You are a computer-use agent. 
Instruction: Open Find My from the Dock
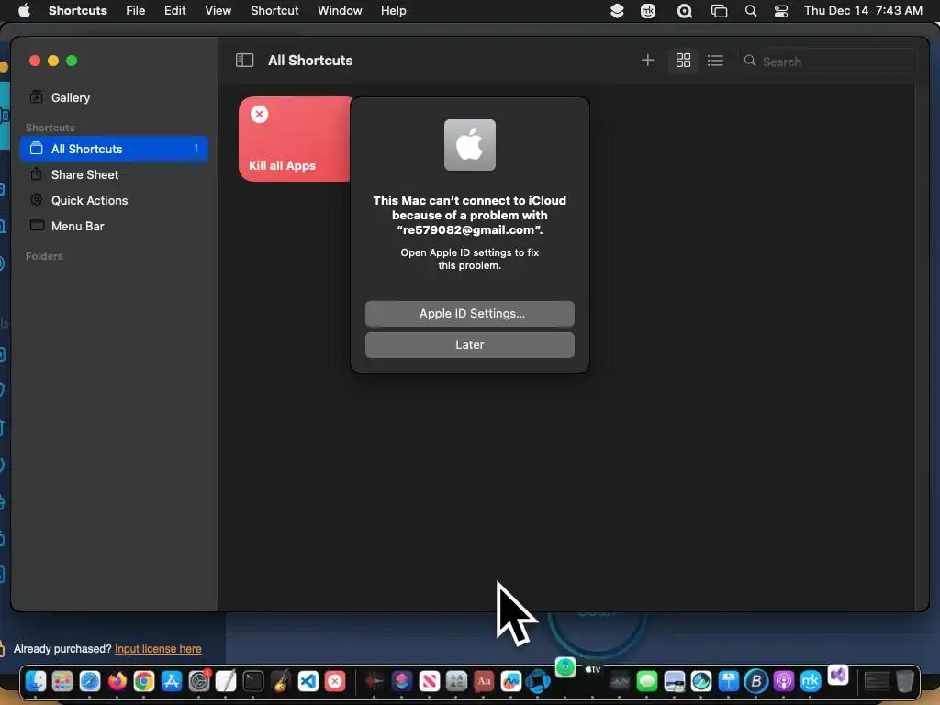tap(565, 666)
